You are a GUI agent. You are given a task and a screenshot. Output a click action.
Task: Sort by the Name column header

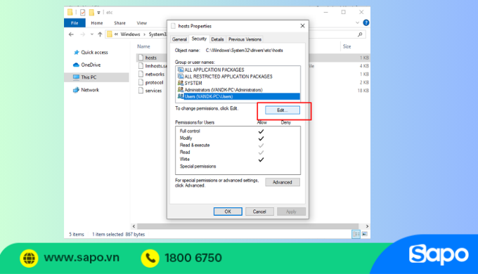[143, 46]
